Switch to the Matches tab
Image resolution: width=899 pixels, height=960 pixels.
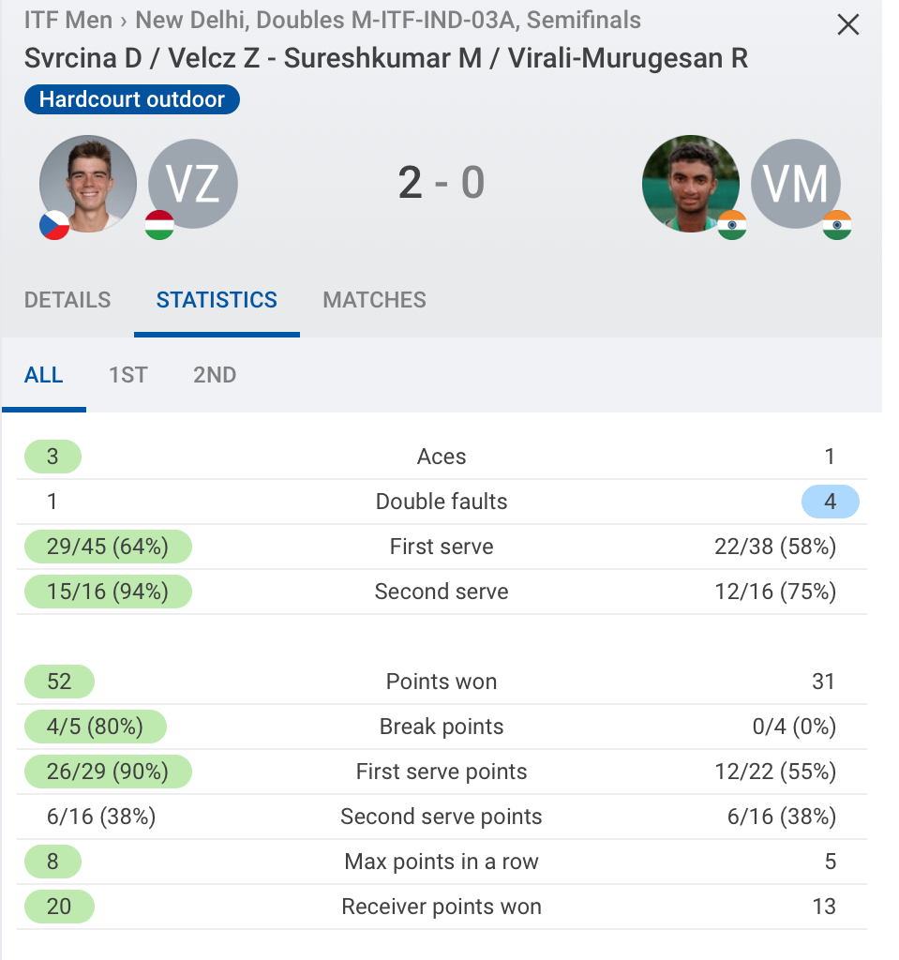[374, 300]
